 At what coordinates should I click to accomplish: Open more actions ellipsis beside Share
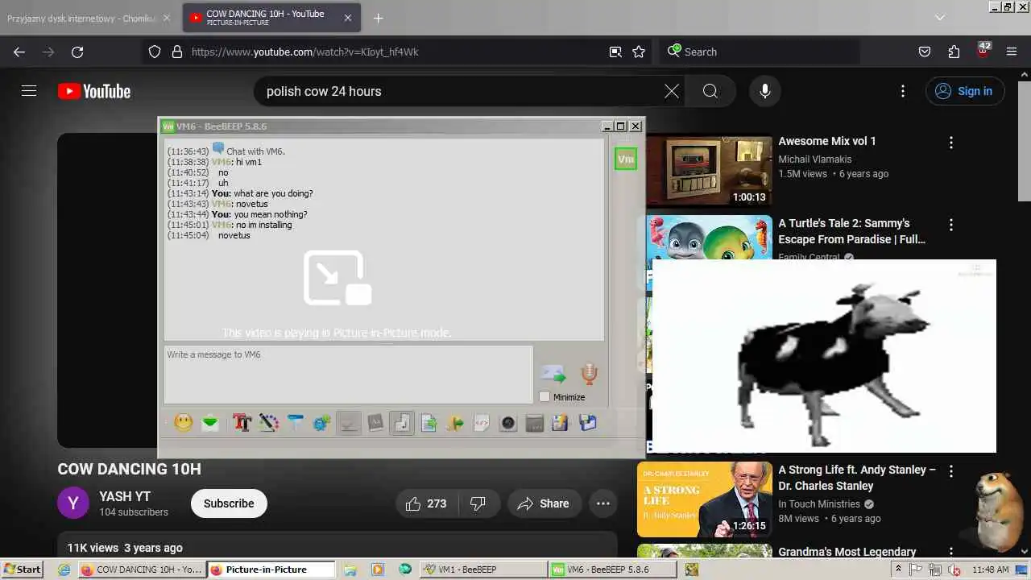603,503
